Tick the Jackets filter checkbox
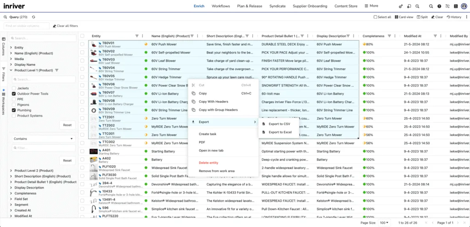 [x=14, y=88]
